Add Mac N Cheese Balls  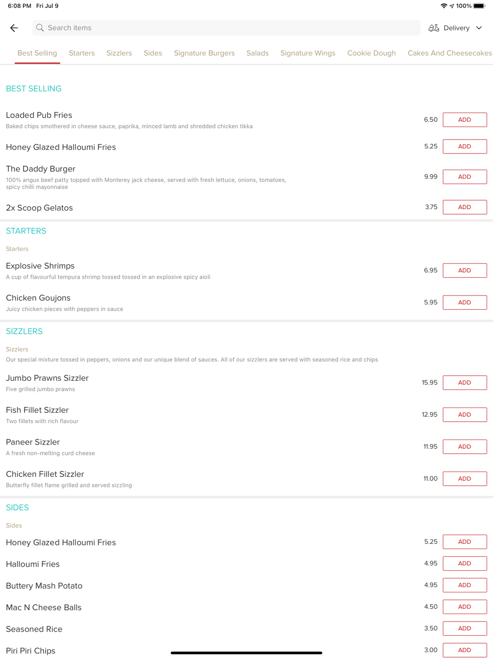[x=464, y=607]
